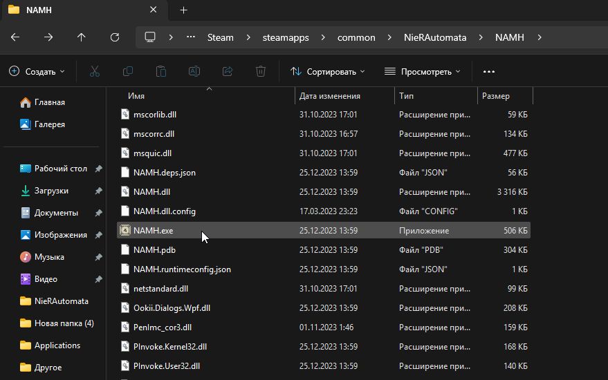Screen dimensions: 608x380
Task: Sort by the Имя column header
Action: pyautogui.click(x=136, y=96)
